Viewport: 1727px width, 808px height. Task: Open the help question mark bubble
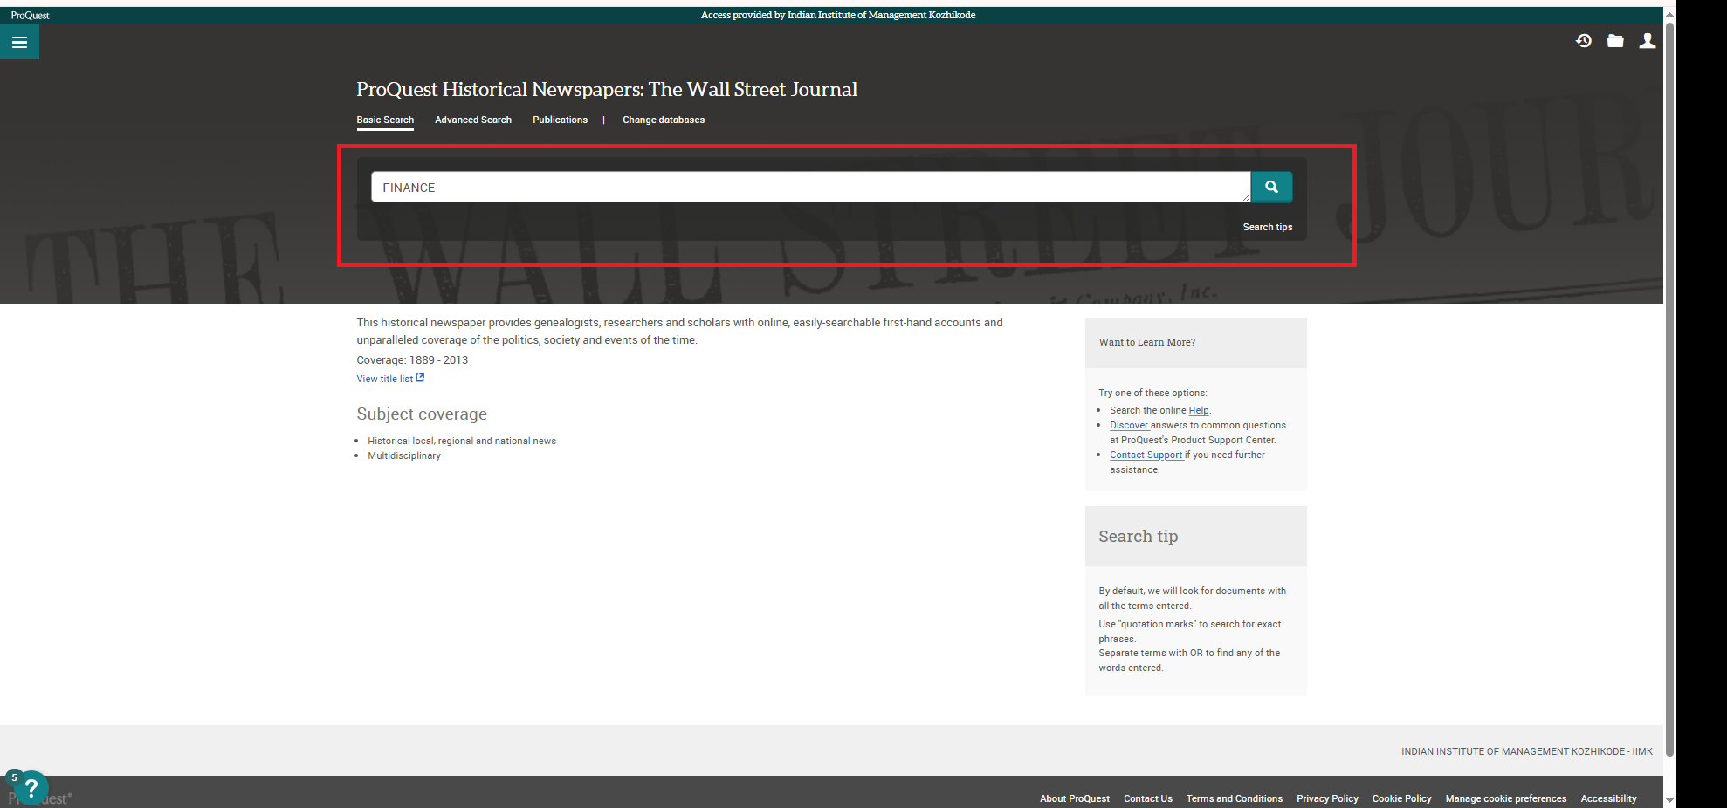pyautogui.click(x=31, y=788)
